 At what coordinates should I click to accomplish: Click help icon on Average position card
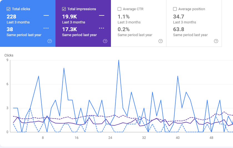click(216, 41)
